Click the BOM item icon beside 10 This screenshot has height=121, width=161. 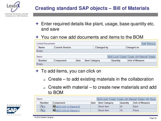point(41,106)
